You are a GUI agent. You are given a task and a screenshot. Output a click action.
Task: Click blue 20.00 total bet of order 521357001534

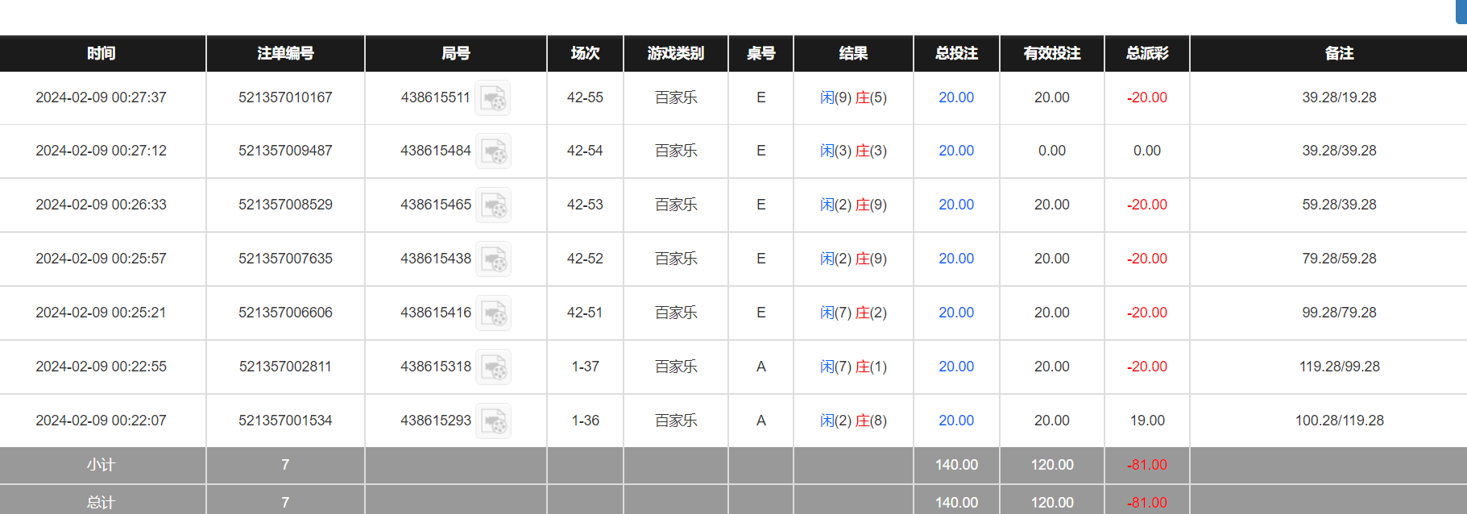click(956, 421)
